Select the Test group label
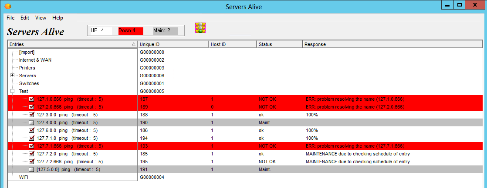The image size is (487, 188). point(24,91)
